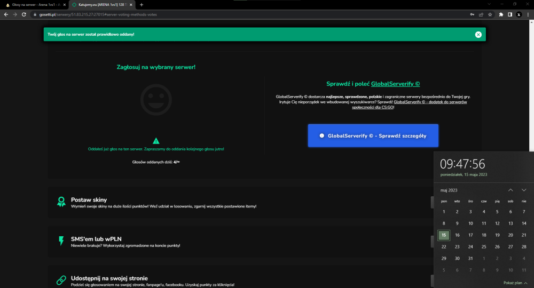Open the extensions puzzle icon

[x=501, y=14]
